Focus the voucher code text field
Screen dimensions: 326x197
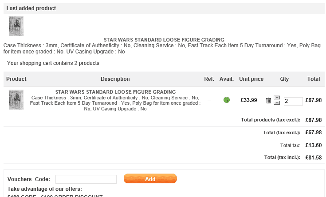pyautogui.click(x=86, y=179)
